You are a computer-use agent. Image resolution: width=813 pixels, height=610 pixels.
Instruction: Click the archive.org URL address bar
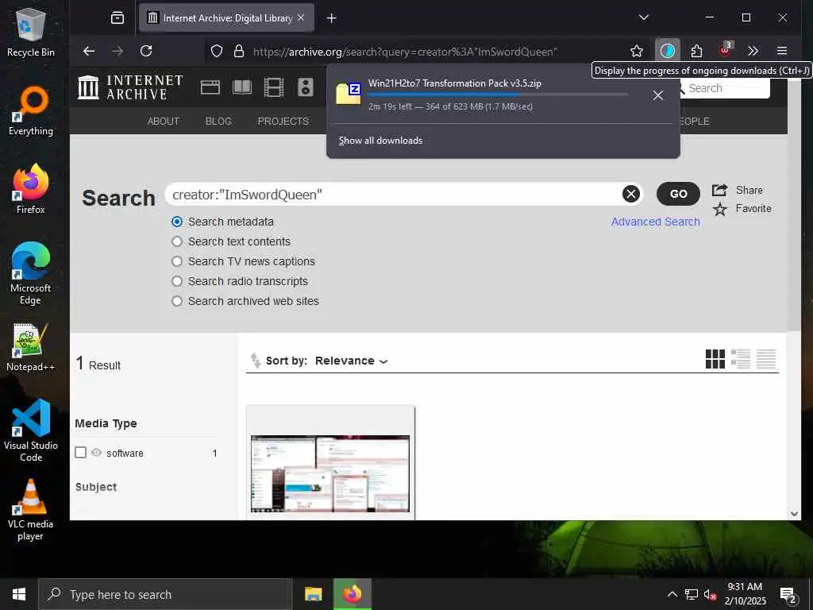click(x=404, y=52)
